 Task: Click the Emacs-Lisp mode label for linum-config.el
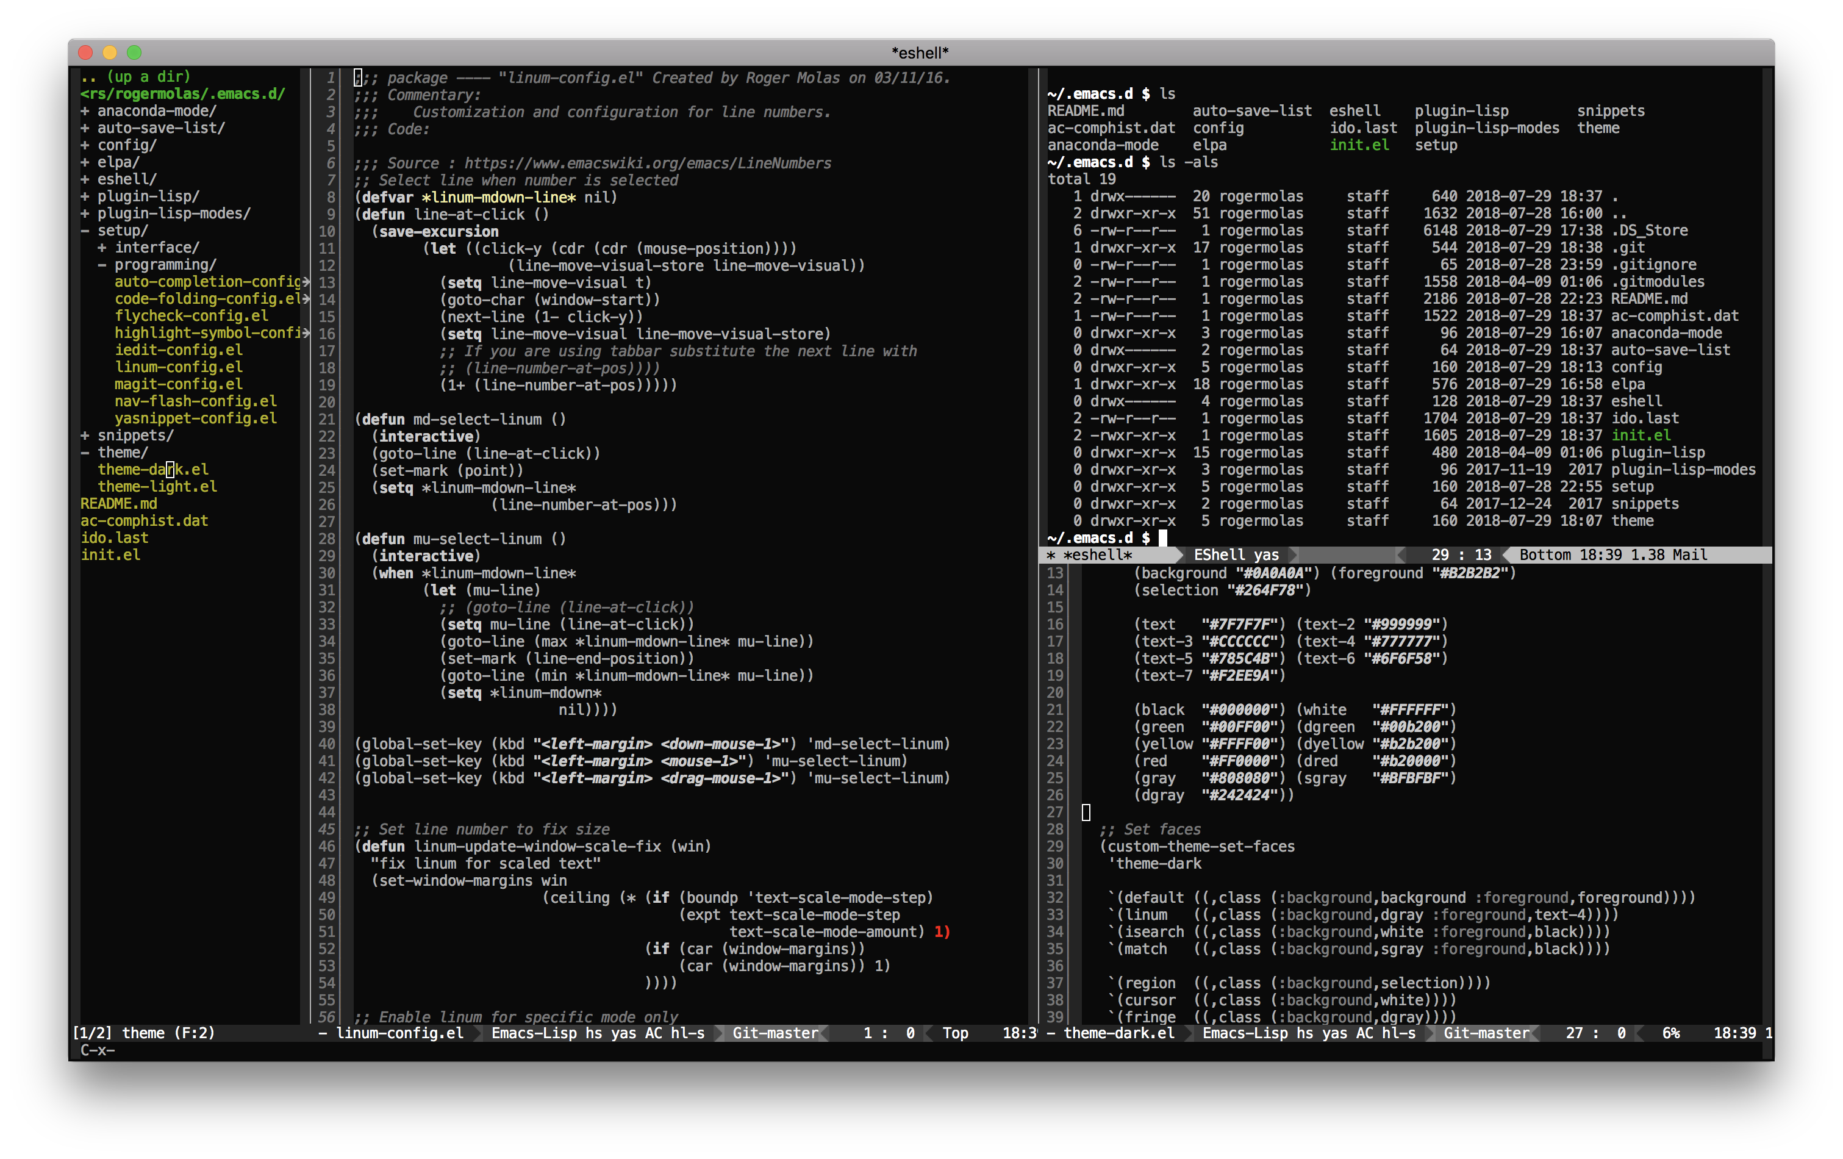[x=534, y=1033]
